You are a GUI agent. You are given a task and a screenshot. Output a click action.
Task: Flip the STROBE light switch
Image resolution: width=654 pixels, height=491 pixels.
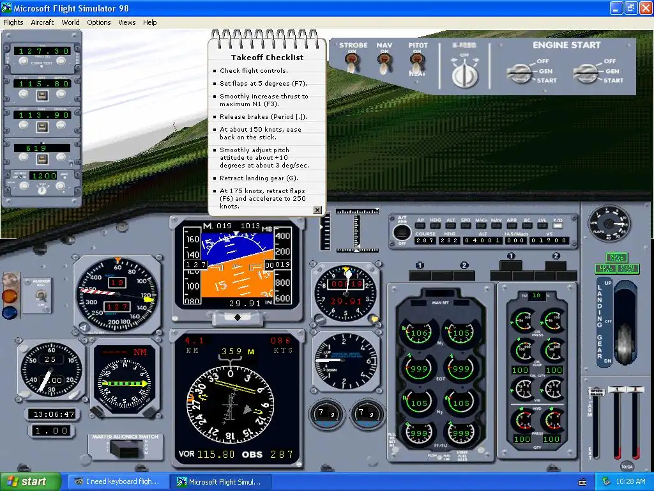[x=352, y=64]
